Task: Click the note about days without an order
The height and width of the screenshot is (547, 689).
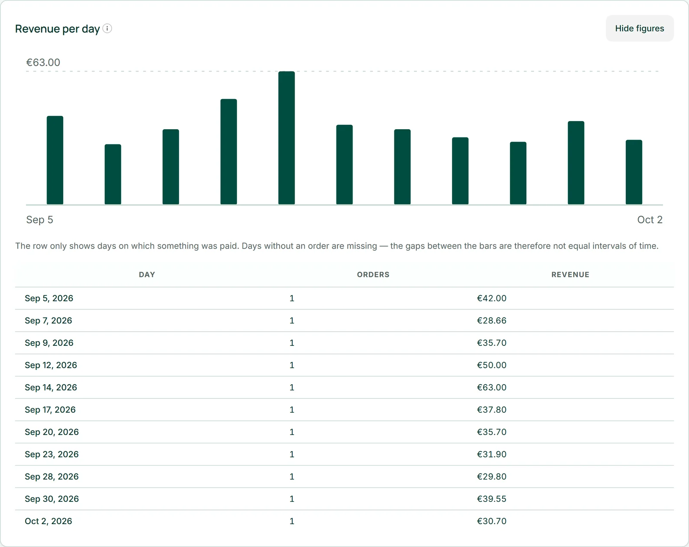Action: (337, 246)
